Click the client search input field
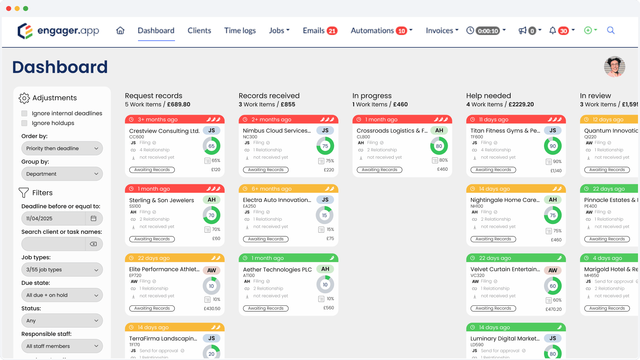This screenshot has width=640, height=360. pyautogui.click(x=53, y=244)
